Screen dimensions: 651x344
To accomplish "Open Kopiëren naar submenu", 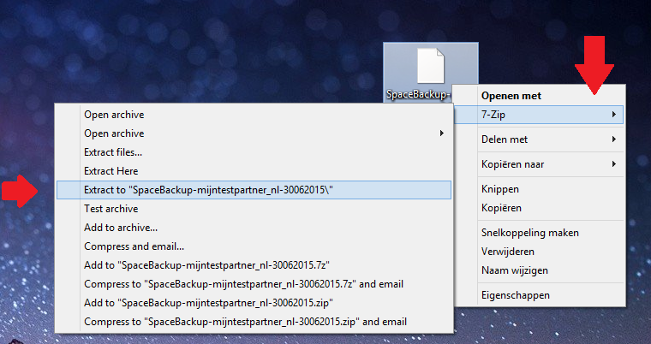I will [x=539, y=164].
